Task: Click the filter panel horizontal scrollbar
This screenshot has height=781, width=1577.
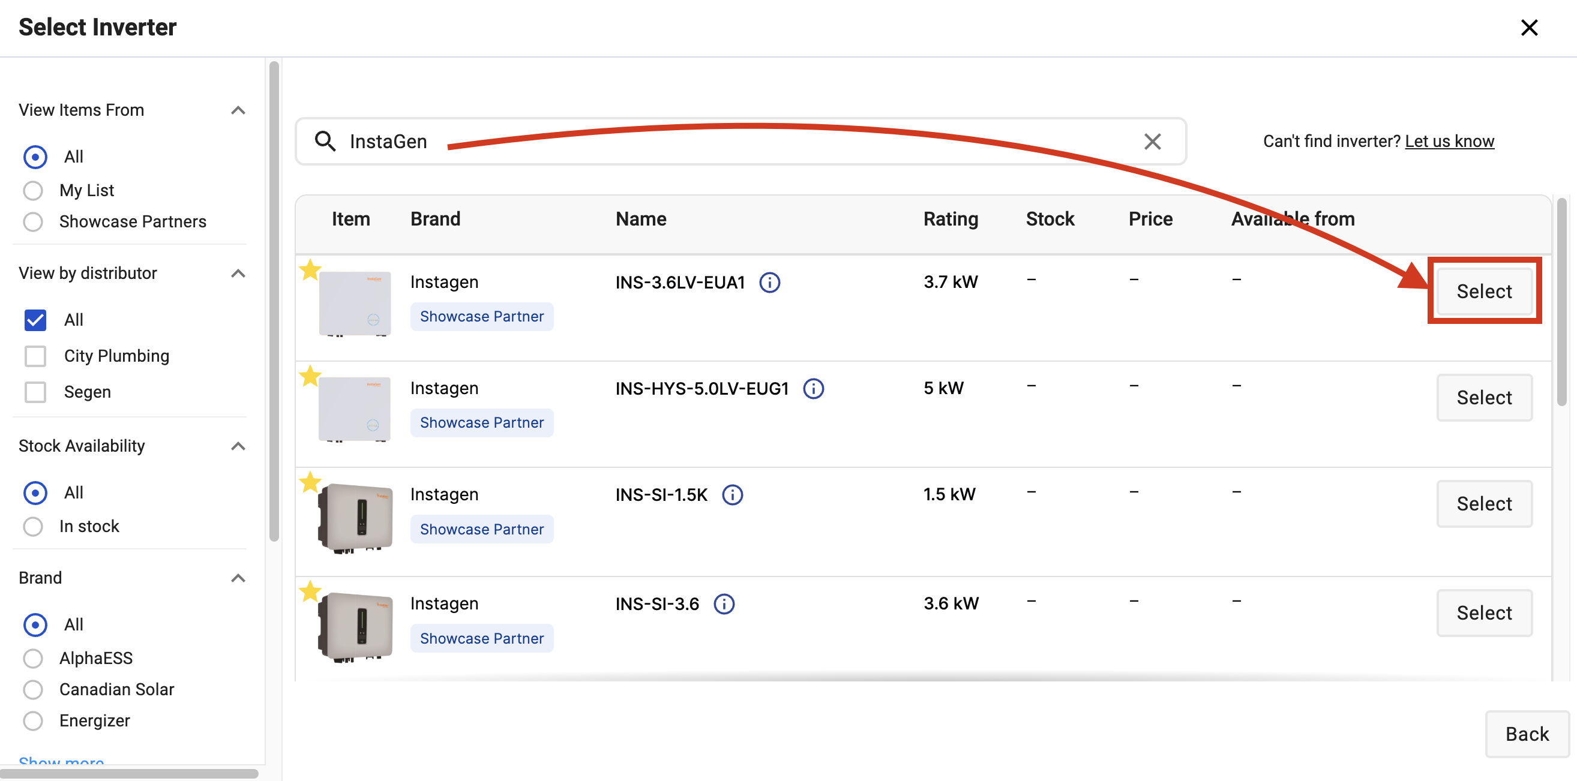Action: click(129, 773)
